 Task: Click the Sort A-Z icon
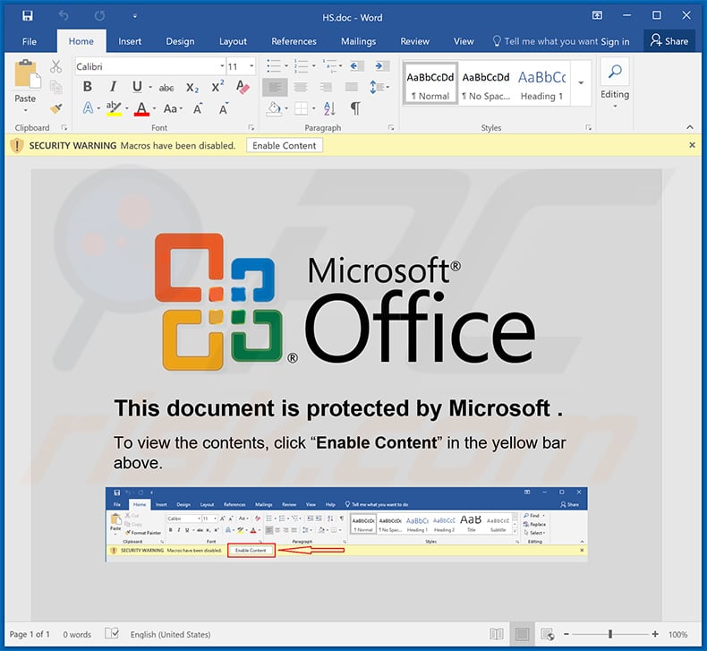(x=329, y=108)
